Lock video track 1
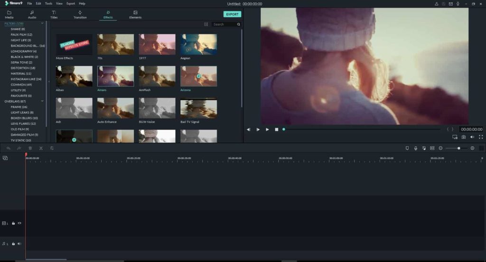 tap(13, 223)
